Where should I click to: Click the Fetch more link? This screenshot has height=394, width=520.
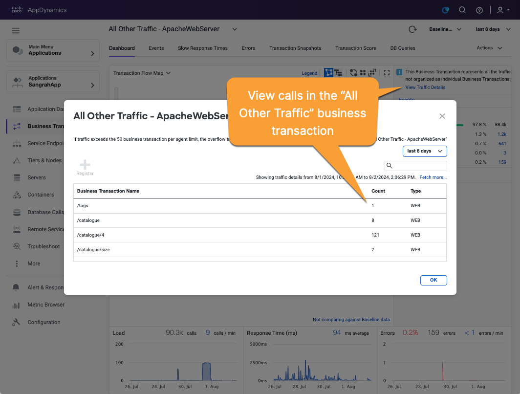(x=433, y=177)
